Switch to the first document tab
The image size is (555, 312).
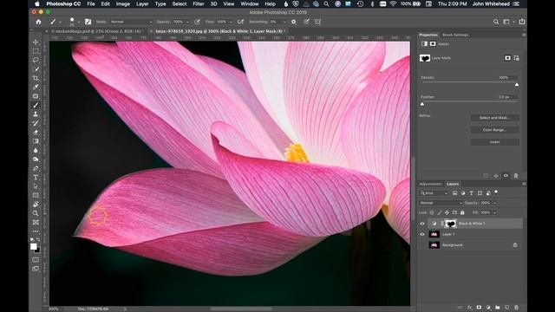point(97,31)
